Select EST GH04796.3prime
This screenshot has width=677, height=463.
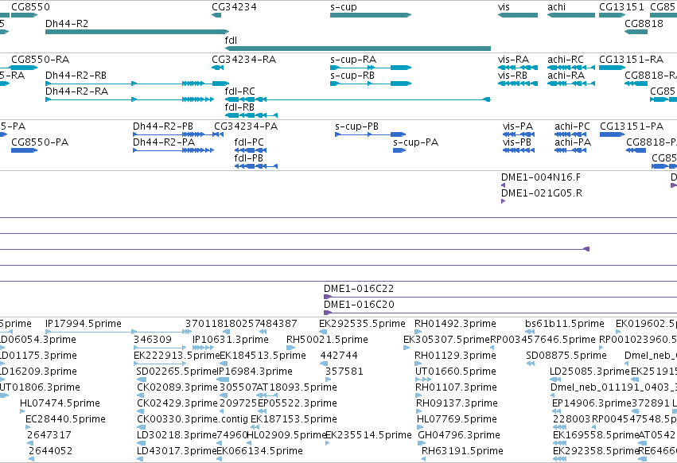459,435
